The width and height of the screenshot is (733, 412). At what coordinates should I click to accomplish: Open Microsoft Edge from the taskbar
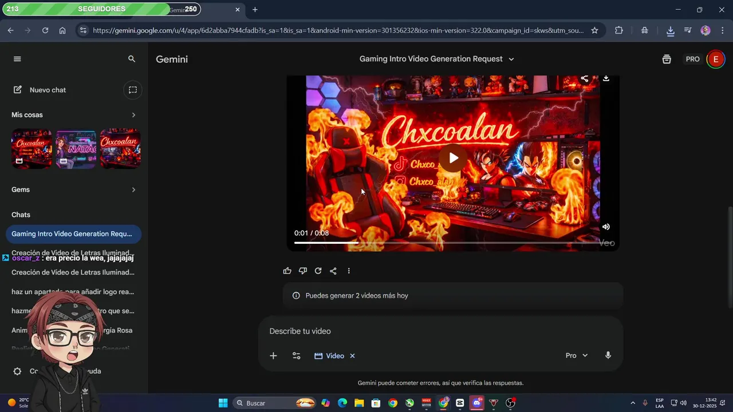click(x=342, y=403)
